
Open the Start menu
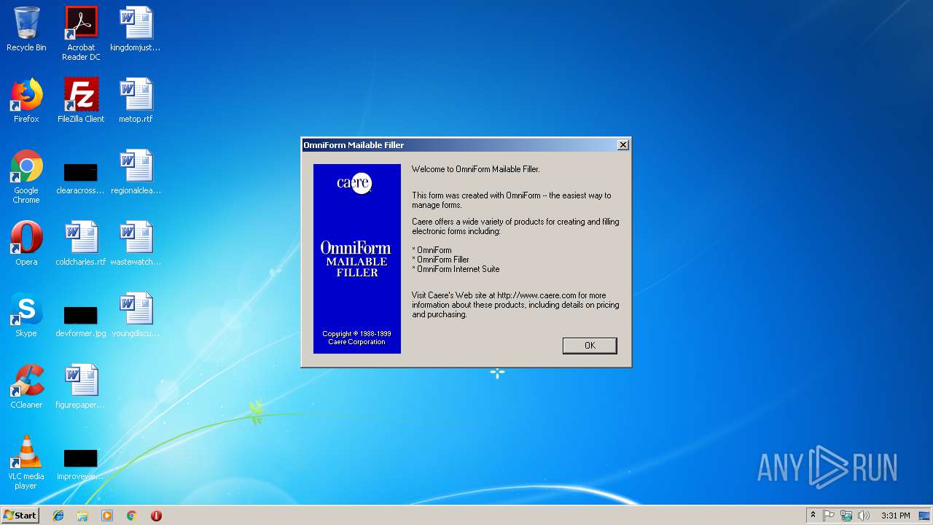[x=20, y=516]
